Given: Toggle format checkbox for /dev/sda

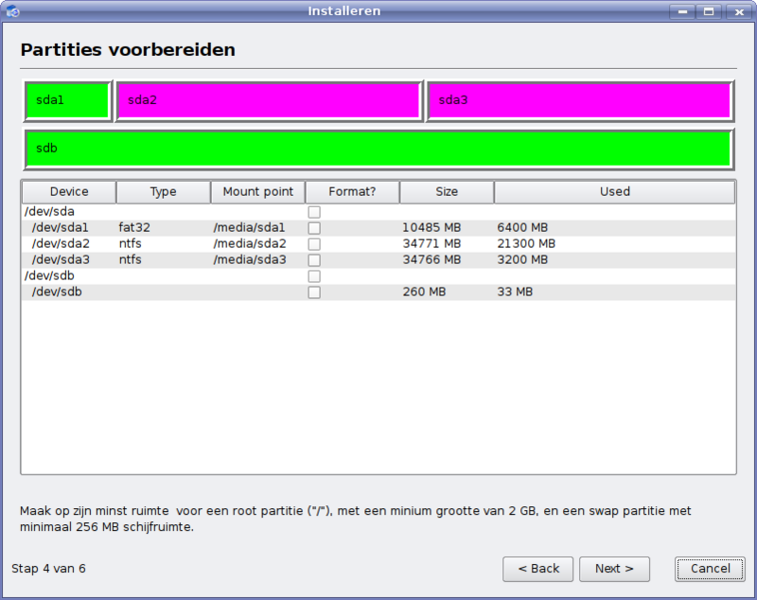Looking at the screenshot, I should [x=314, y=212].
